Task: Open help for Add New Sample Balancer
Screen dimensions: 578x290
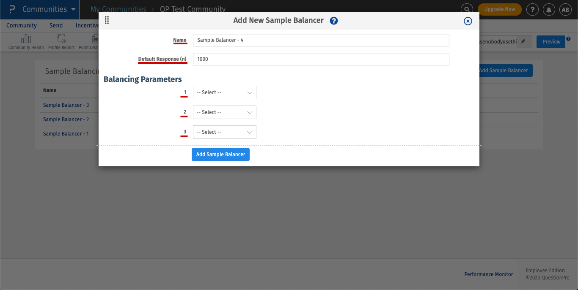Action: [334, 21]
